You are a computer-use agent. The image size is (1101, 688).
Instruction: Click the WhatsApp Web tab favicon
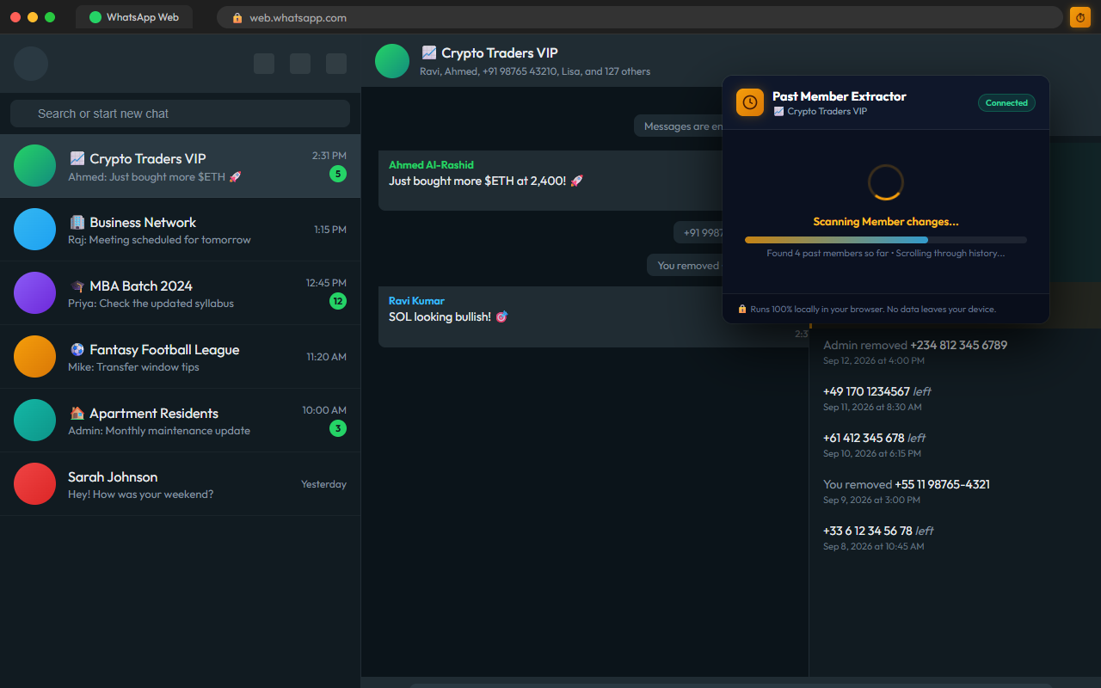pos(95,17)
